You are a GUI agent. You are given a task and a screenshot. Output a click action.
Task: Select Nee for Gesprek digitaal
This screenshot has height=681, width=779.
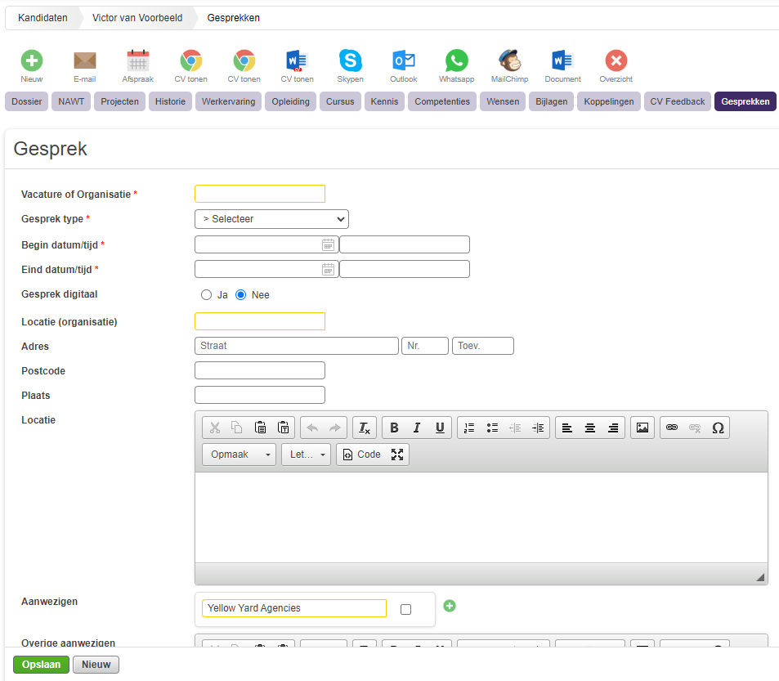pyautogui.click(x=241, y=295)
